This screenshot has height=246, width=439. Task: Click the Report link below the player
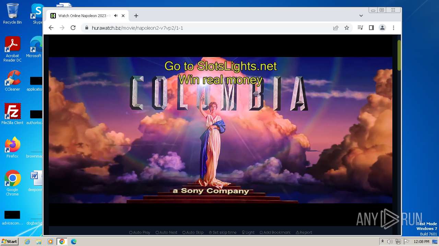(x=304, y=232)
